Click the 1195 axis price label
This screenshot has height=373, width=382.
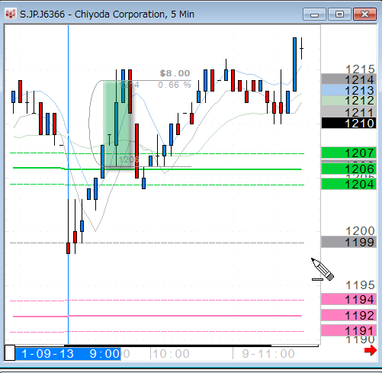coord(361,285)
